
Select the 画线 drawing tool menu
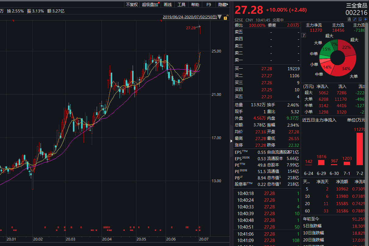[x=168, y=5]
